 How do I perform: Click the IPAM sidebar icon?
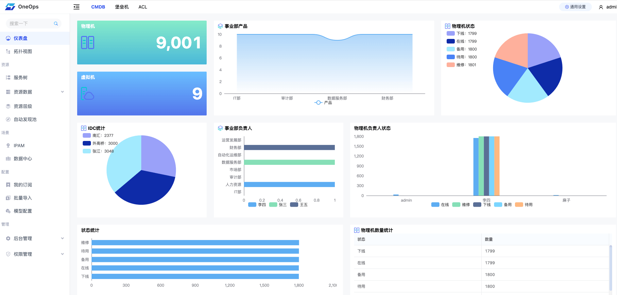(x=8, y=146)
